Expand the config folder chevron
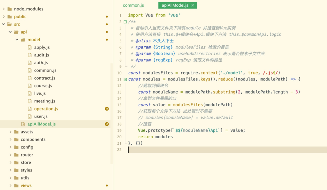 point(11,147)
